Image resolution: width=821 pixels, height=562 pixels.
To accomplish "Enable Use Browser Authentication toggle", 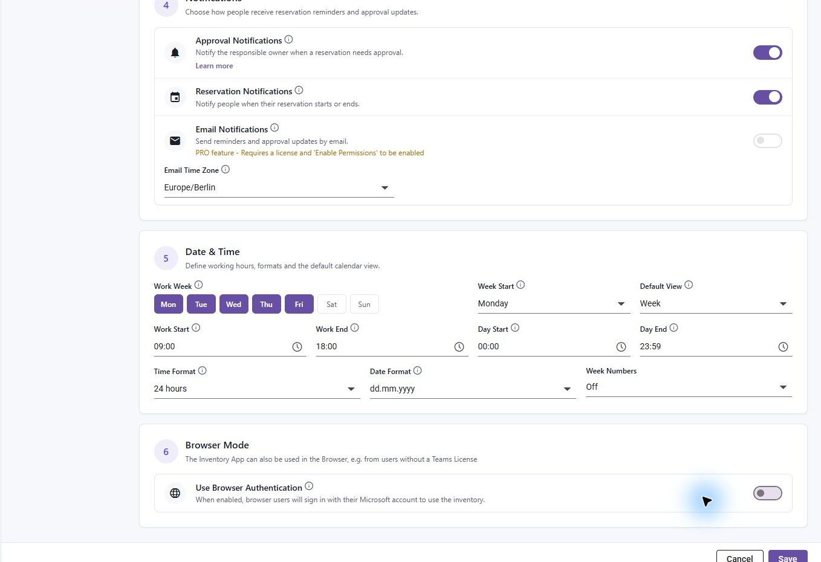I will click(x=768, y=493).
